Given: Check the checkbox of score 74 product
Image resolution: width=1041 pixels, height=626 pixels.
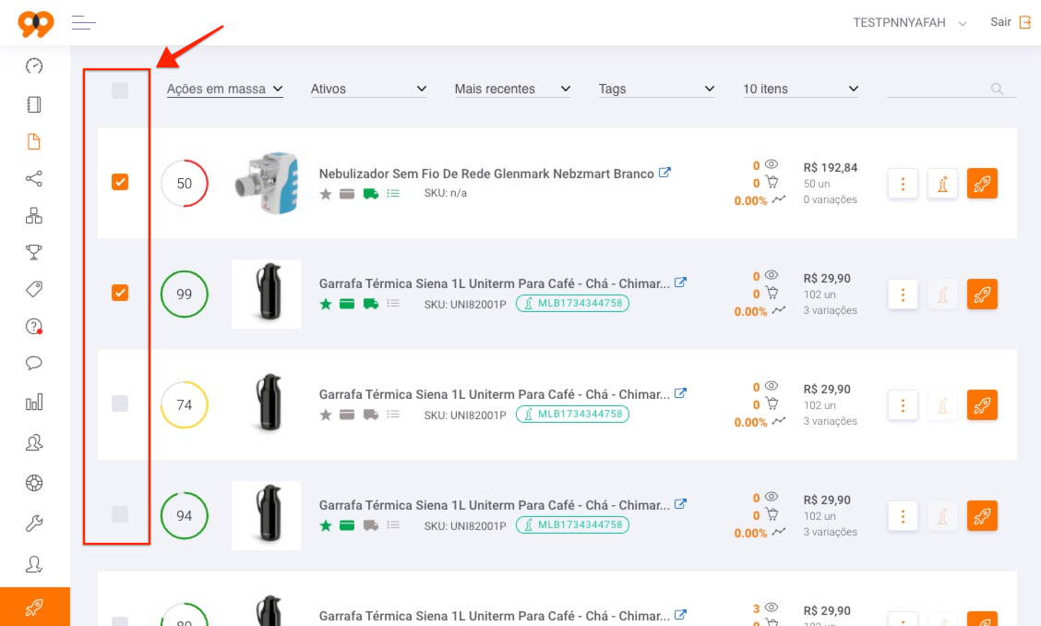Looking at the screenshot, I should (x=119, y=403).
